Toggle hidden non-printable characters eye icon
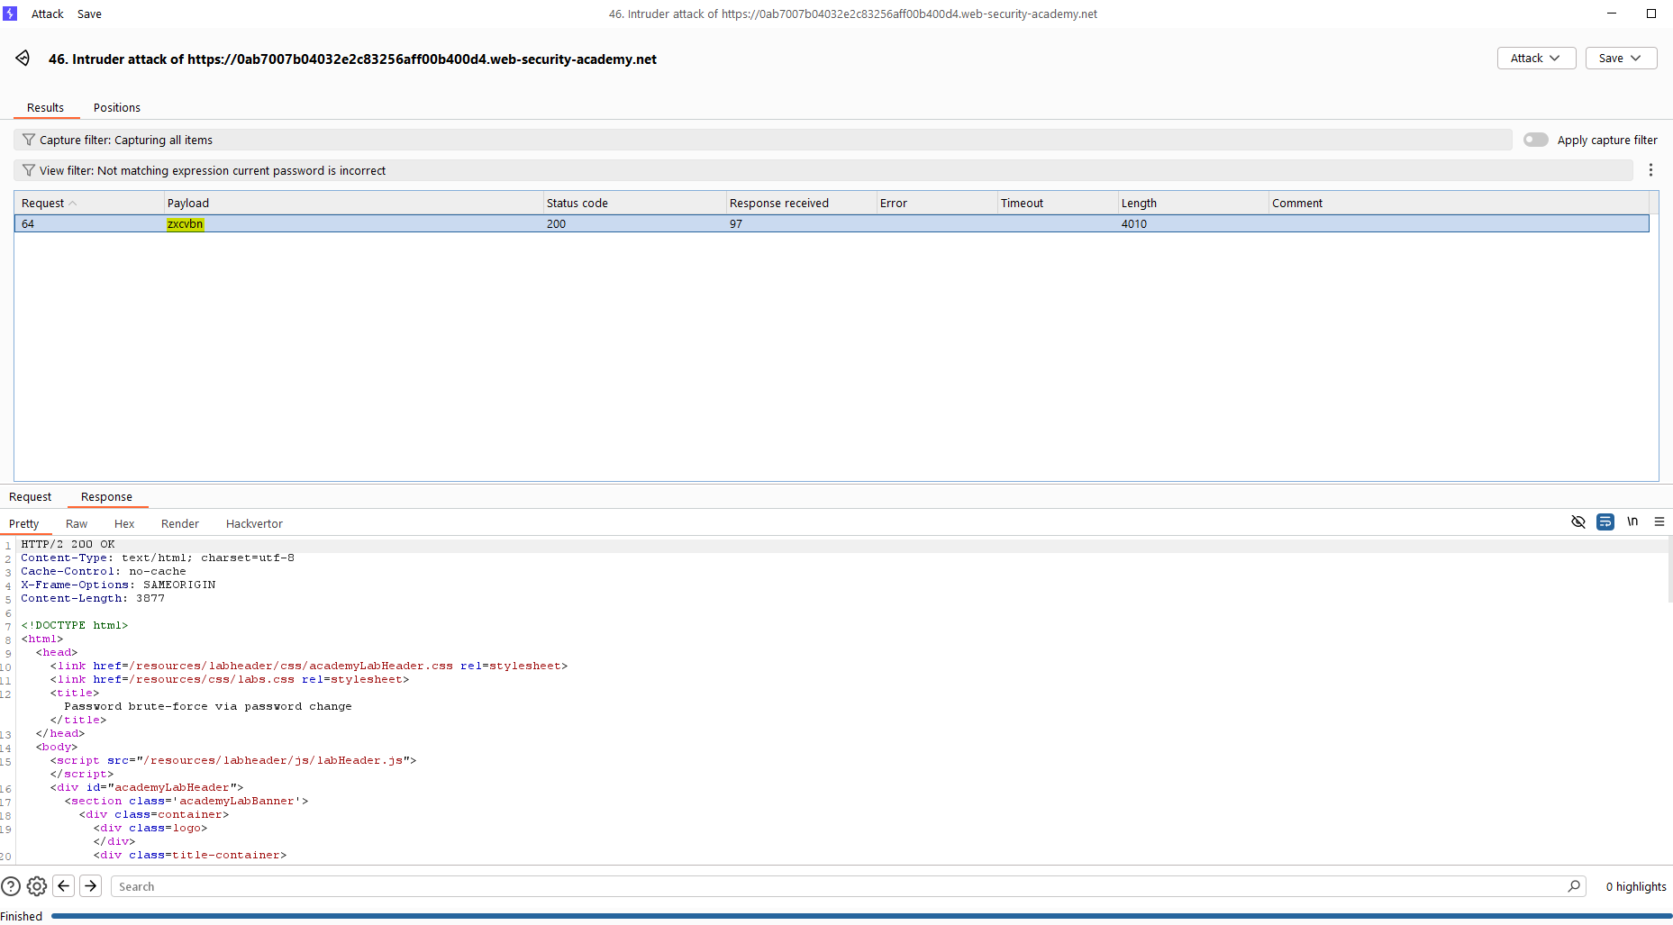1673x925 pixels. [x=1578, y=521]
